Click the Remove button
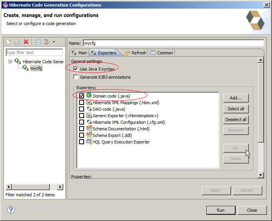Viewport: 272px width, 221px height. coord(236,130)
